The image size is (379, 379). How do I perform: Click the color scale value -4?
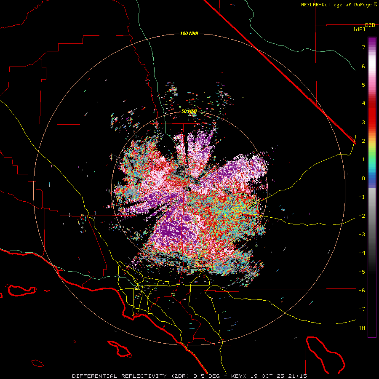(x=362, y=253)
